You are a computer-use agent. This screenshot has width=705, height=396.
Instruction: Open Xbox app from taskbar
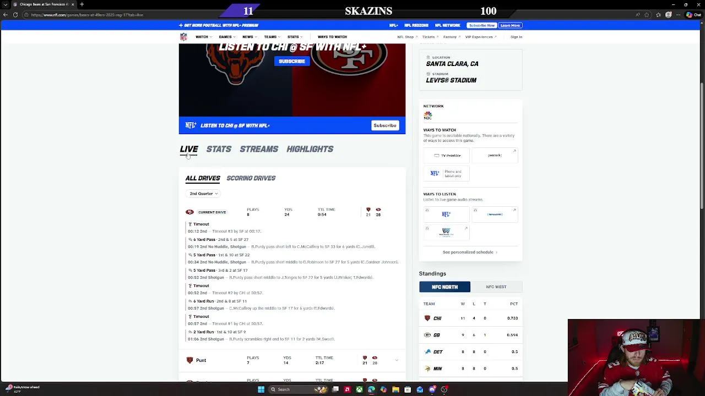pos(359,389)
